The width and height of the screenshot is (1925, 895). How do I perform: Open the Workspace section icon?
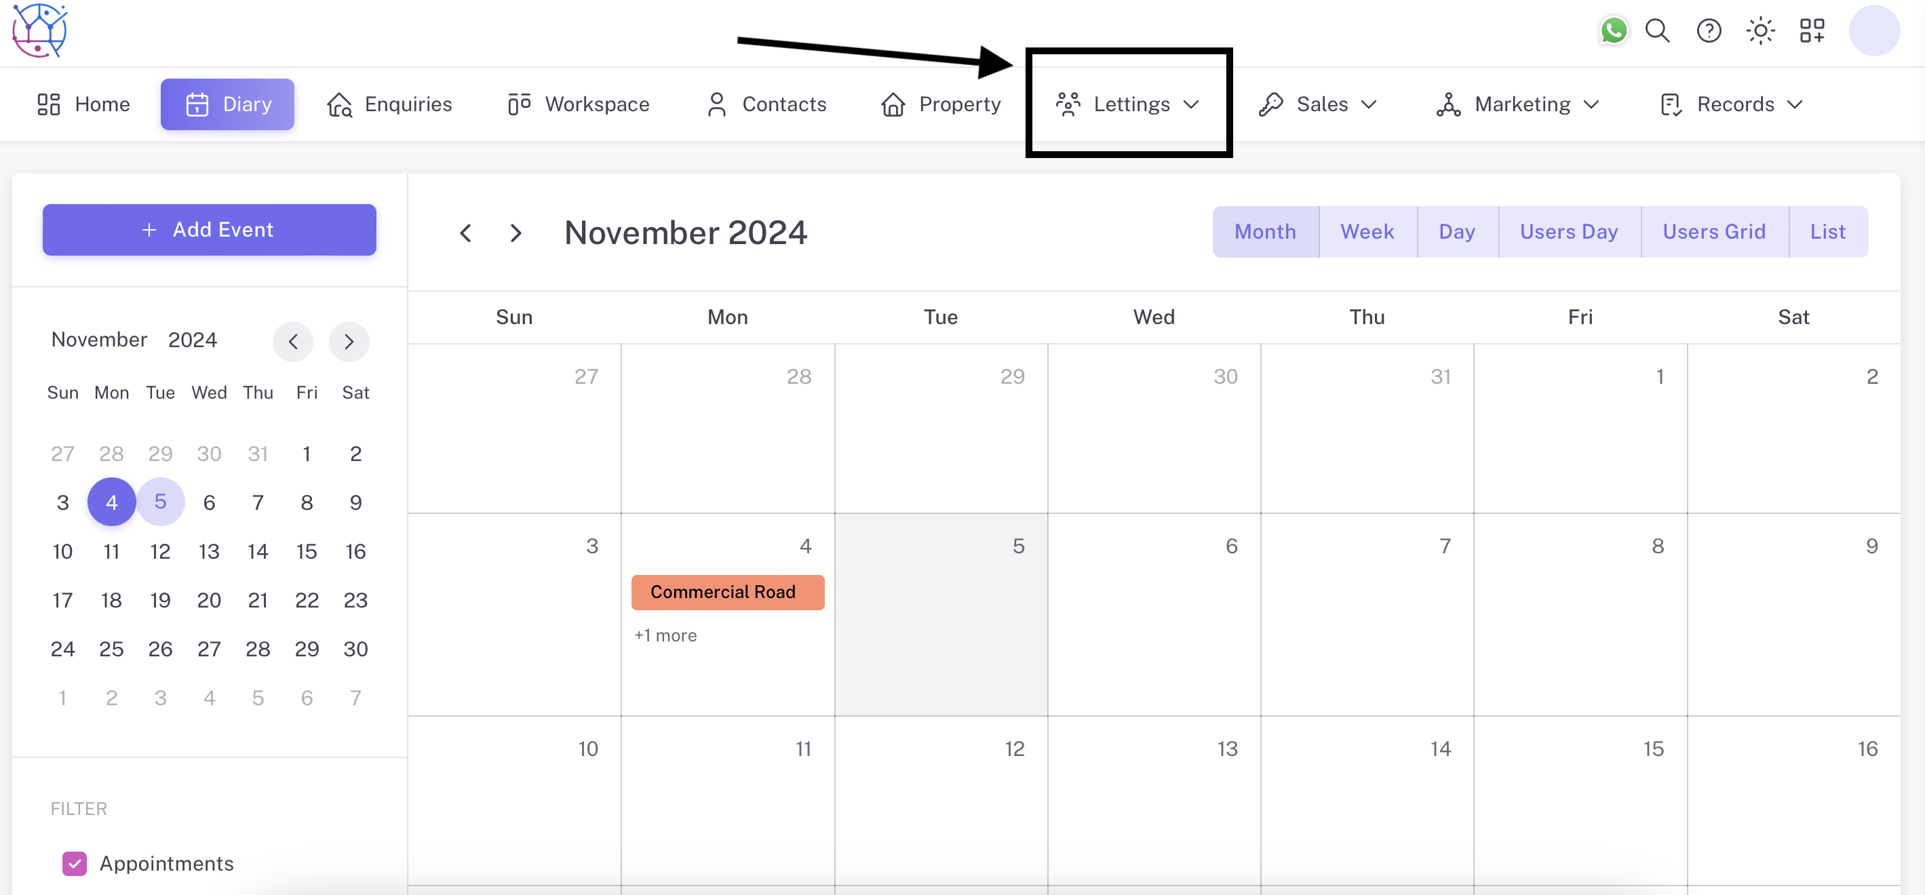coord(518,104)
